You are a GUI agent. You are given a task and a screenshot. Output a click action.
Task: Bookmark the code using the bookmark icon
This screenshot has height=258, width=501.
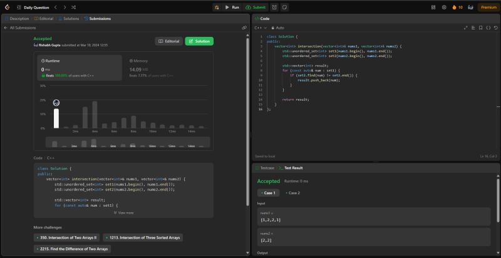[480, 28]
